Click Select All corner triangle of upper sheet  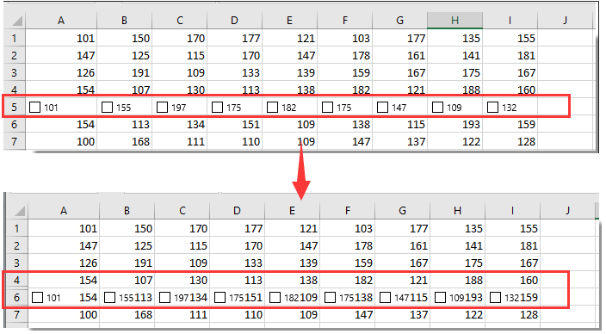pos(17,21)
